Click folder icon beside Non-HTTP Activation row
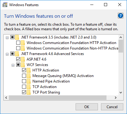Screen dimensions: 127x114 23,48
